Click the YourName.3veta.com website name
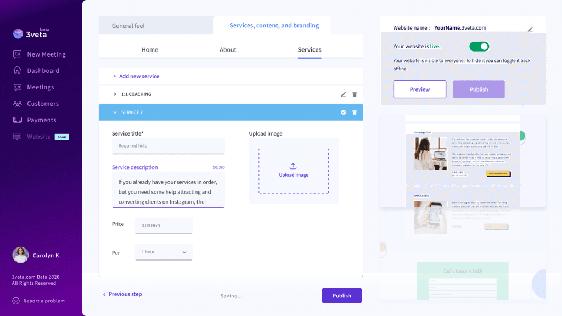Image resolution: width=562 pixels, height=316 pixels. 460,27
